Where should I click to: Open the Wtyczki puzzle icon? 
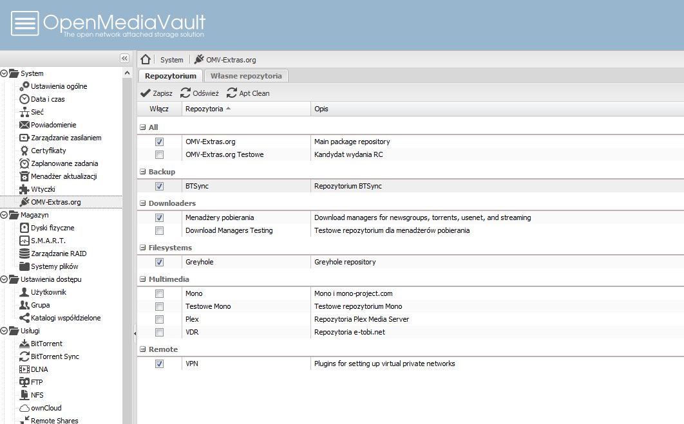[x=24, y=189]
